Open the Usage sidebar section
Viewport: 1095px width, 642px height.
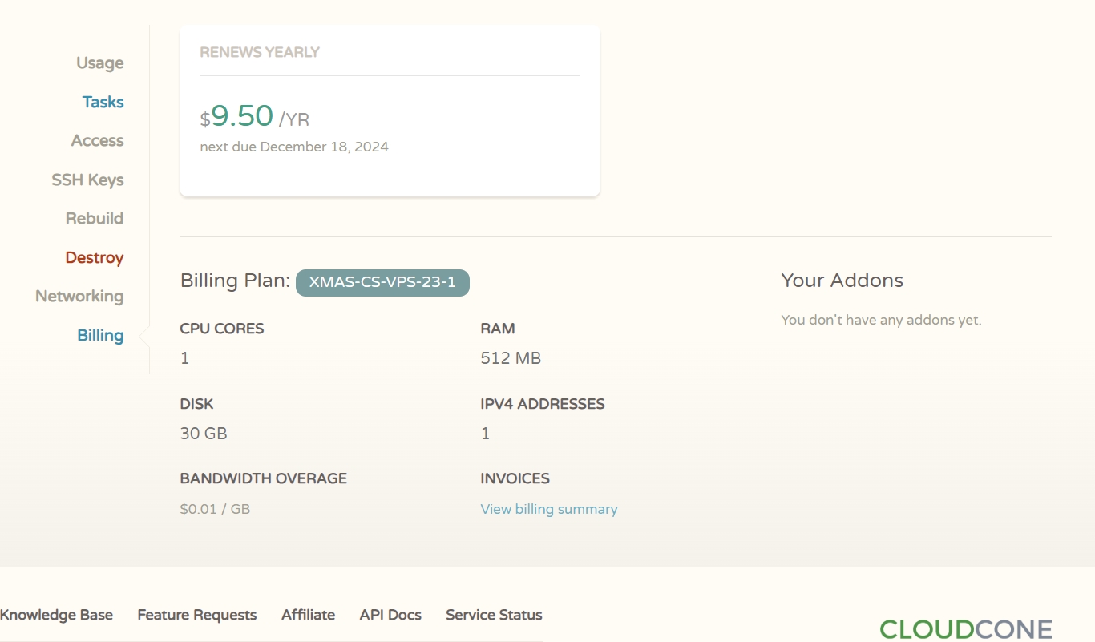(x=100, y=63)
